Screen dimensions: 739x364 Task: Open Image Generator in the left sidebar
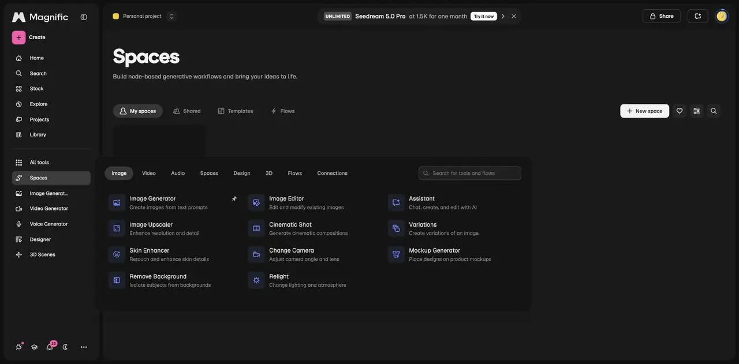coord(51,193)
